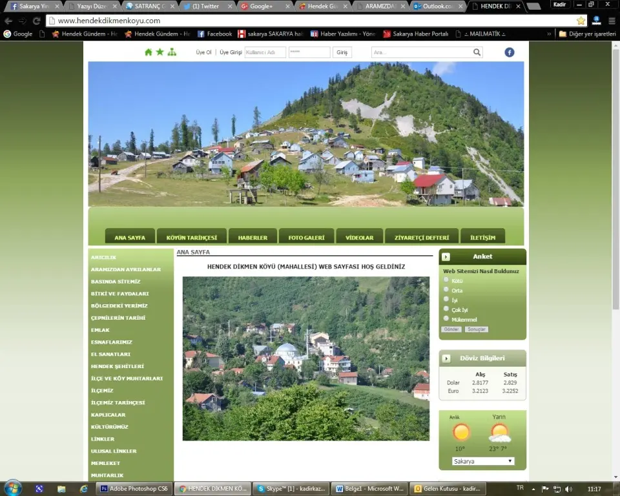Bookmark page with the star icon
Image resolution: width=620 pixels, height=496 pixels.
(581, 21)
